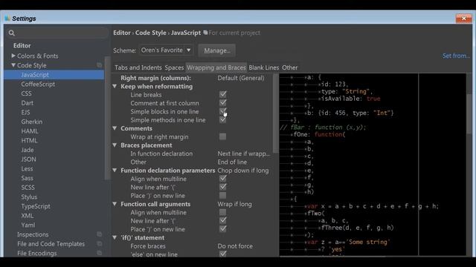Click the settings tree vertical scrollbar
Screen dimensions: 476x267
coord(107,118)
